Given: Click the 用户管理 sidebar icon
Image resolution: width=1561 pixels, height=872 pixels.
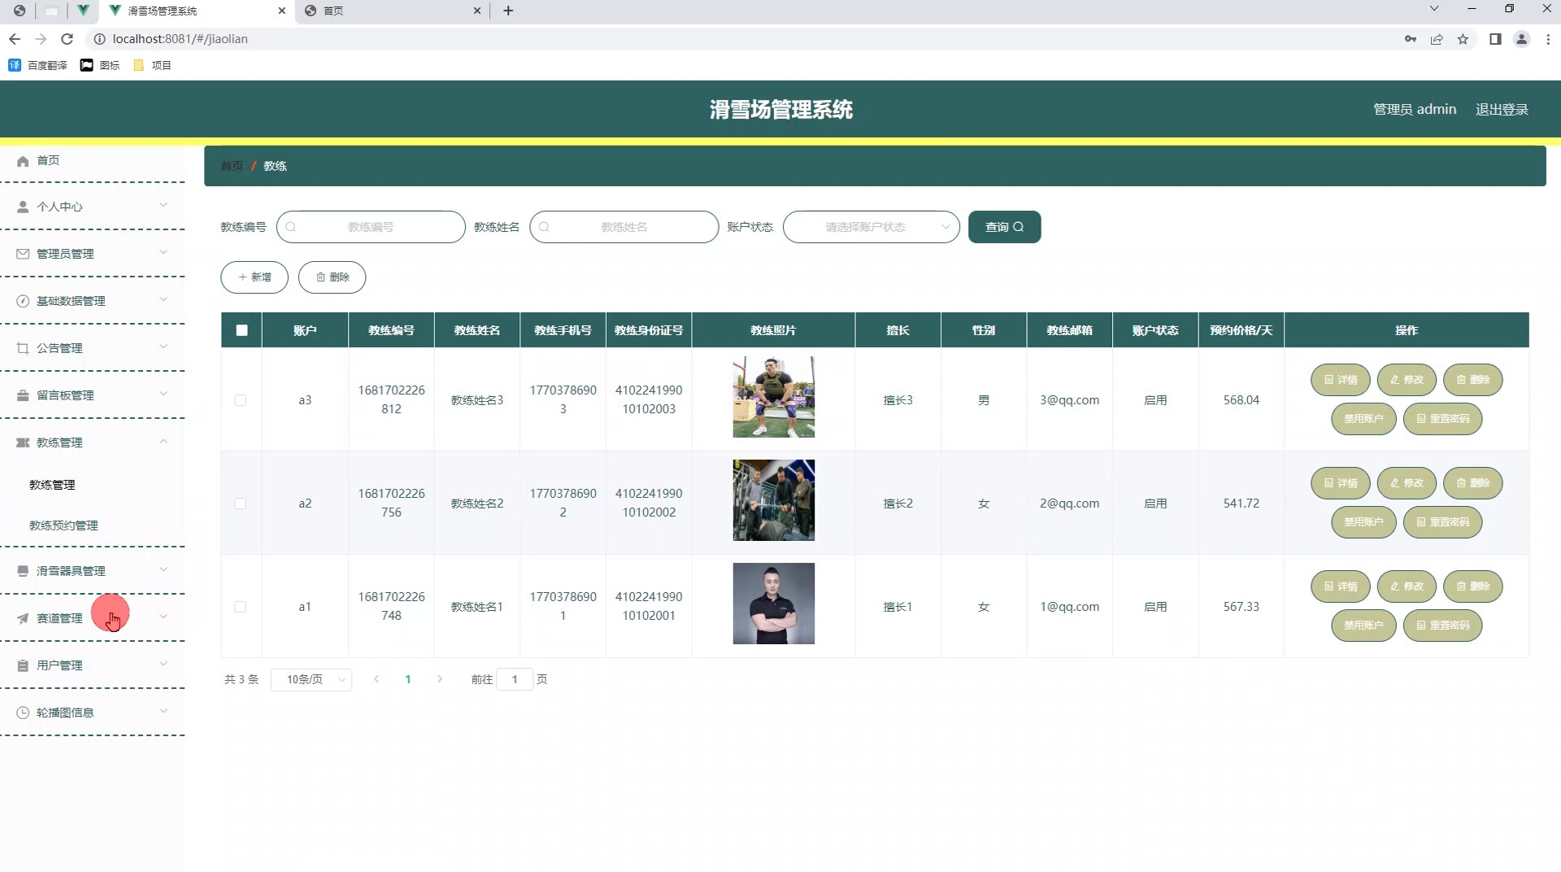Looking at the screenshot, I should [23, 665].
